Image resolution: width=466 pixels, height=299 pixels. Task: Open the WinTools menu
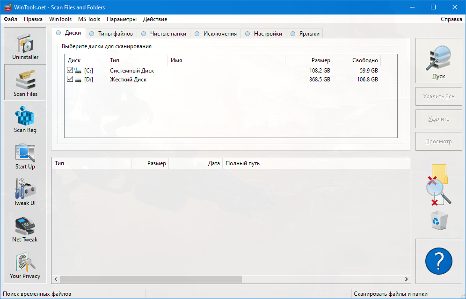60,19
